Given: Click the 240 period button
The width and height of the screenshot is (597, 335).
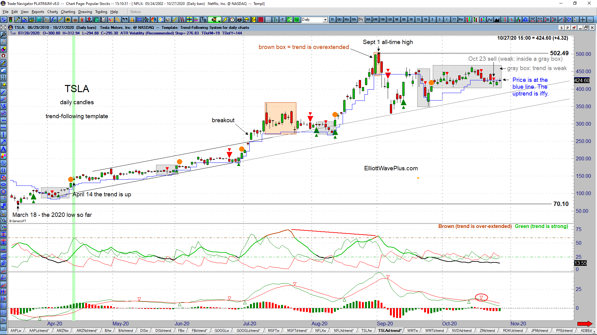Looking at the screenshot, I should coord(376,20).
